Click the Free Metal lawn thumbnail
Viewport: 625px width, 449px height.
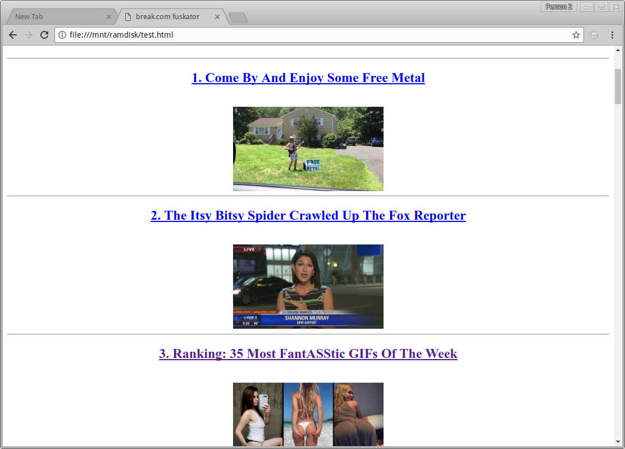308,149
